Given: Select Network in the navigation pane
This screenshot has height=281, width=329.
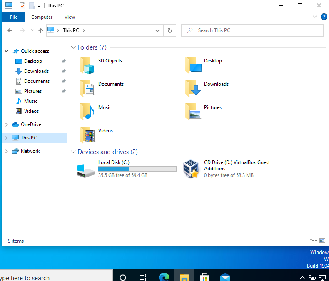Looking at the screenshot, I should coord(30,151).
